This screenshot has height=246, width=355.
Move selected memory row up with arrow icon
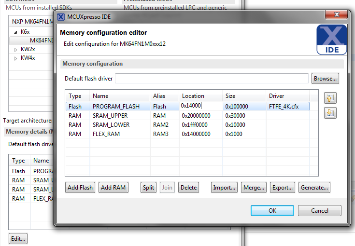(330, 98)
